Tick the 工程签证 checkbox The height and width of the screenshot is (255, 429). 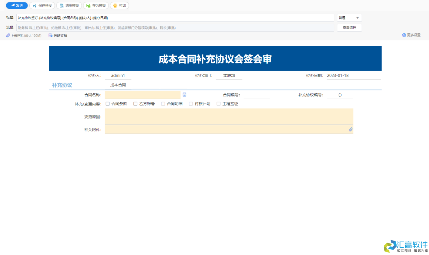point(219,103)
